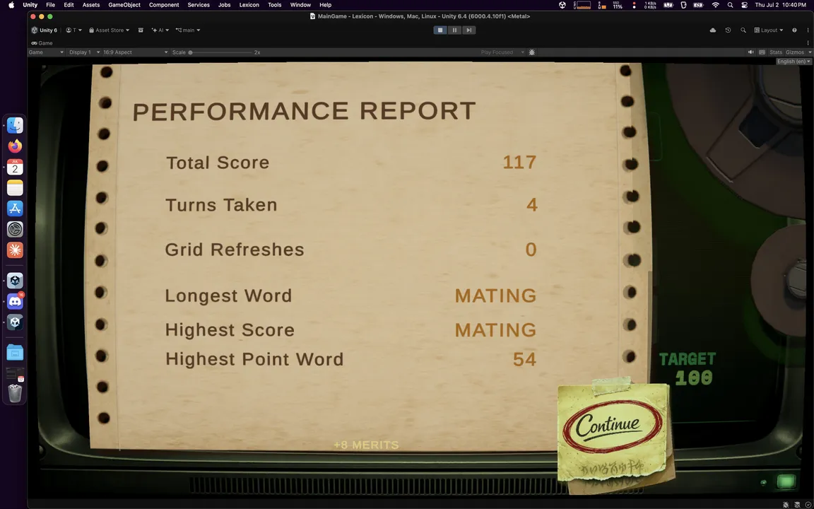Open System Settings from the Dock
This screenshot has height=509, width=814.
coord(15,229)
